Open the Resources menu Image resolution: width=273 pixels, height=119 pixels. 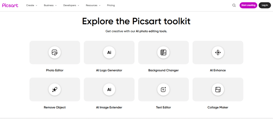click(93, 5)
